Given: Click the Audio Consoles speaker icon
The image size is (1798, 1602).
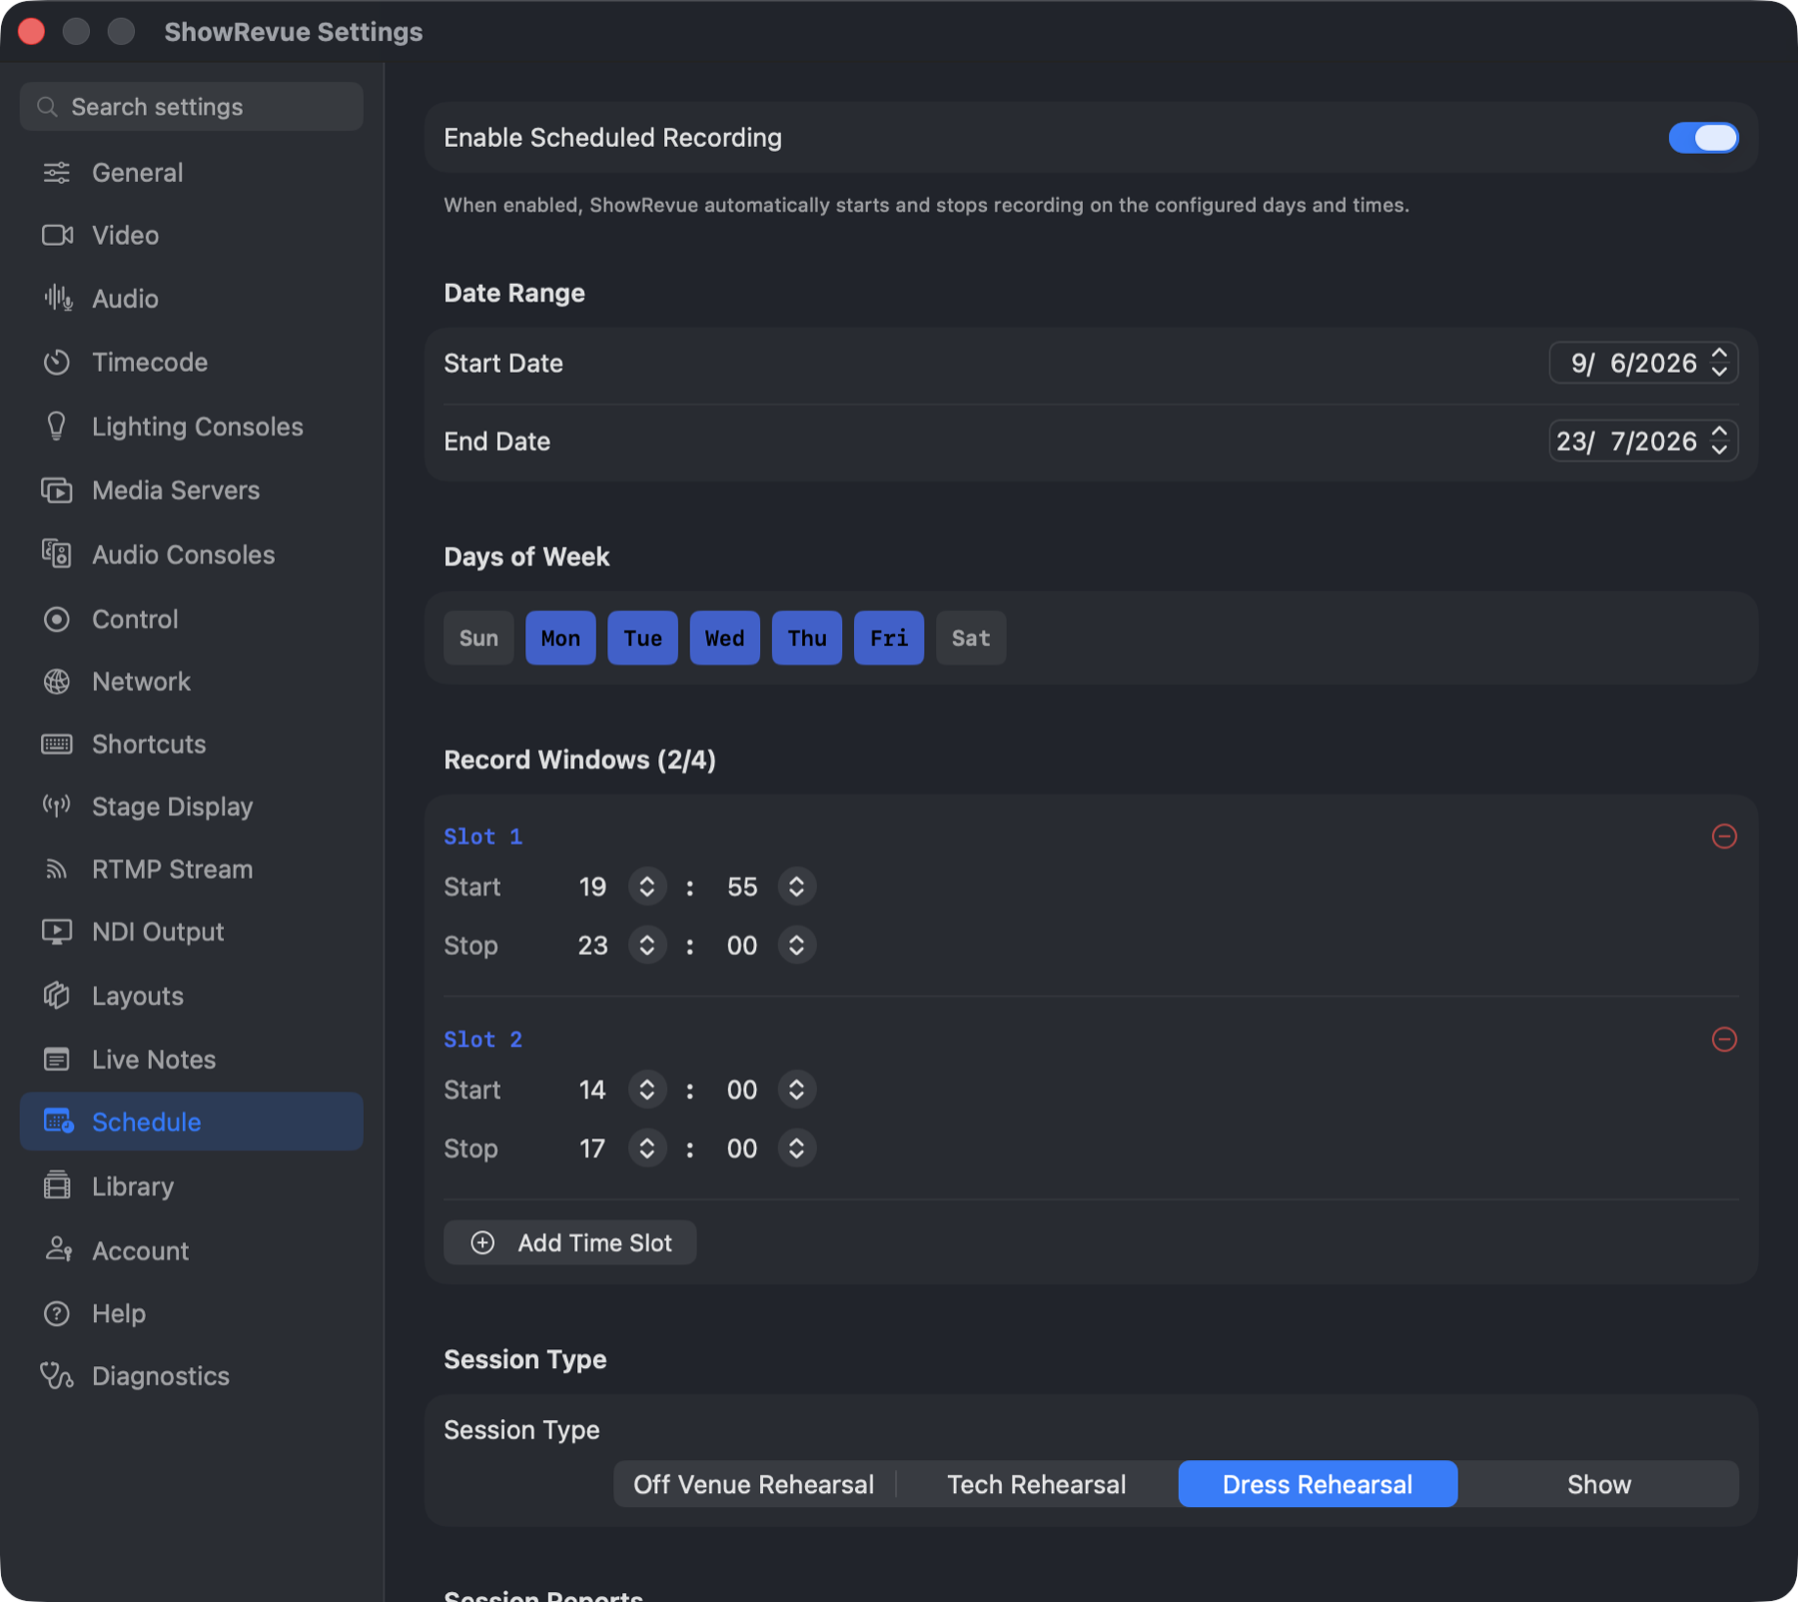Looking at the screenshot, I should (x=57, y=554).
